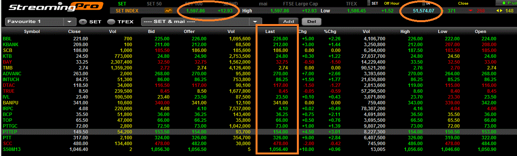Click the %Chg column header
This screenshot has height=156, width=517.
pos(330,31)
